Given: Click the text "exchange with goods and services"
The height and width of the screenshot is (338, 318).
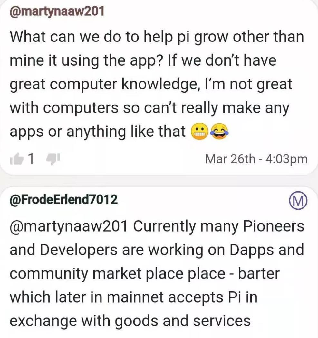Looking at the screenshot, I should [130, 321].
